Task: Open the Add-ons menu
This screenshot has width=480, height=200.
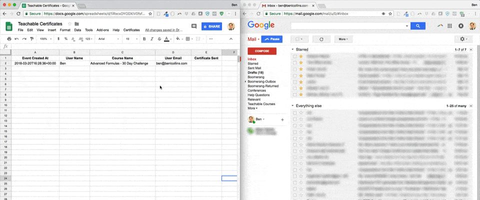Action: pos(102,30)
